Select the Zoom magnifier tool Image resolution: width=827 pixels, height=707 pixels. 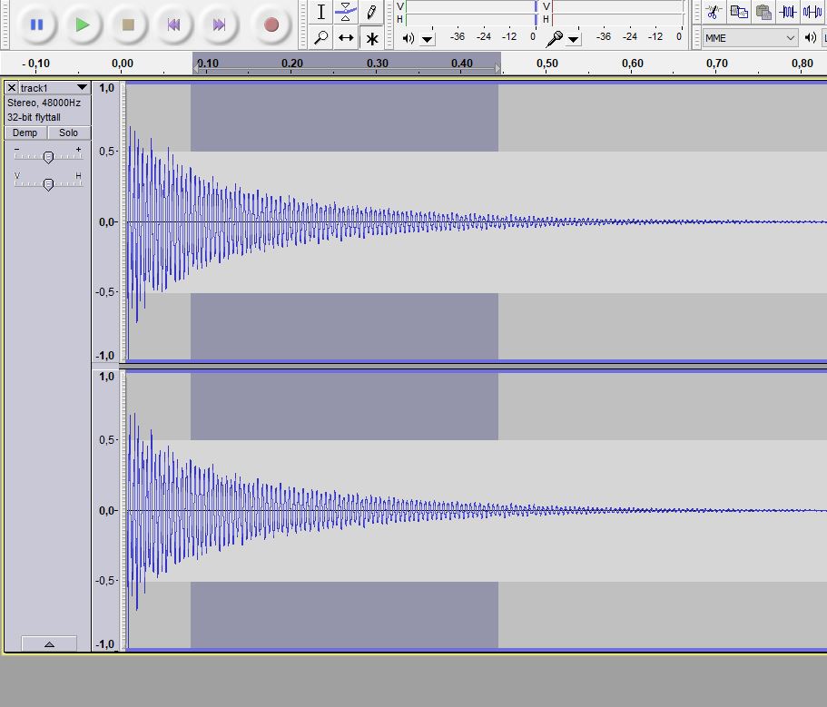tap(320, 38)
